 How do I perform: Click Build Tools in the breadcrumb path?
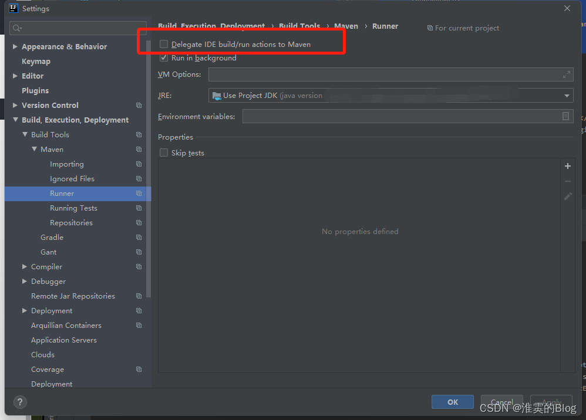[299, 26]
